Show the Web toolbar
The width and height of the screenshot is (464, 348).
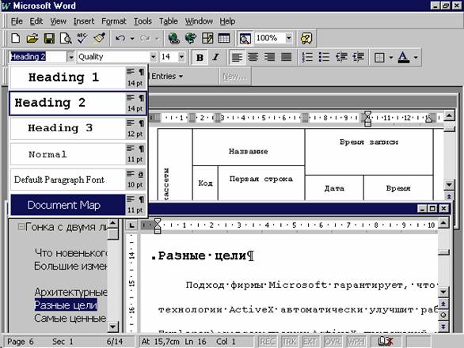(x=190, y=38)
